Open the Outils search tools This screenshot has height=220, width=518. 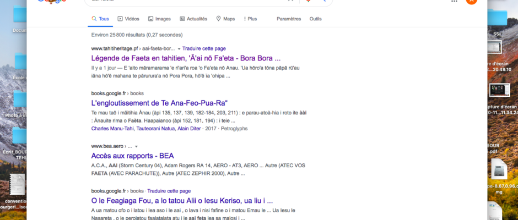316,19
